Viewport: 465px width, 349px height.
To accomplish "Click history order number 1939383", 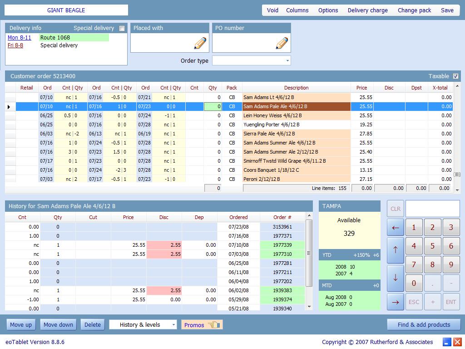I will [282, 290].
